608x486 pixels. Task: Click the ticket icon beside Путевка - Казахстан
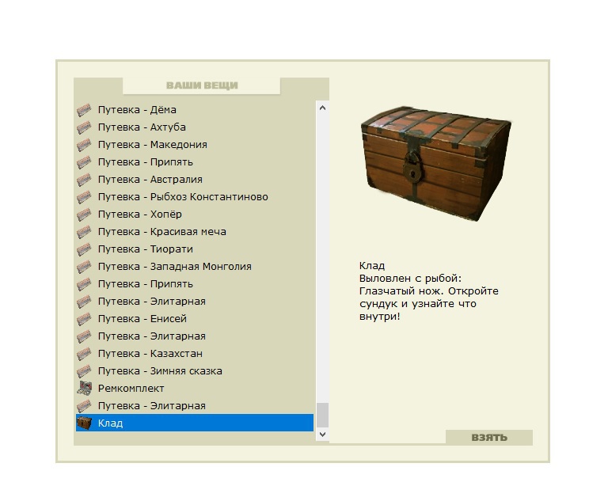[x=84, y=354]
